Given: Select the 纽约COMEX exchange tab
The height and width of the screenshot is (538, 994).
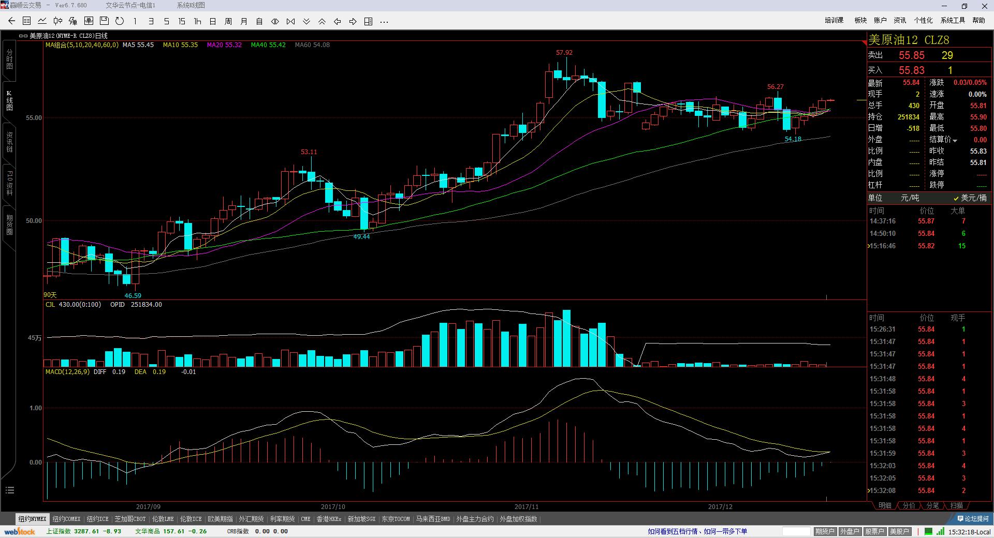Looking at the screenshot, I should coord(66,519).
